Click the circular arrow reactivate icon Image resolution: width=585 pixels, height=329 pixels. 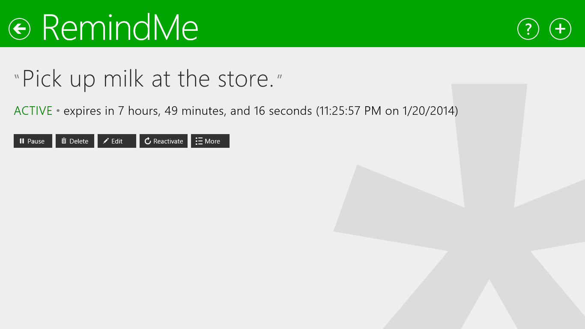(x=148, y=141)
